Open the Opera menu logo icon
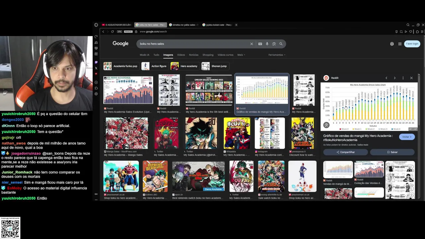Screen dimensions: 425x239 [96, 25]
